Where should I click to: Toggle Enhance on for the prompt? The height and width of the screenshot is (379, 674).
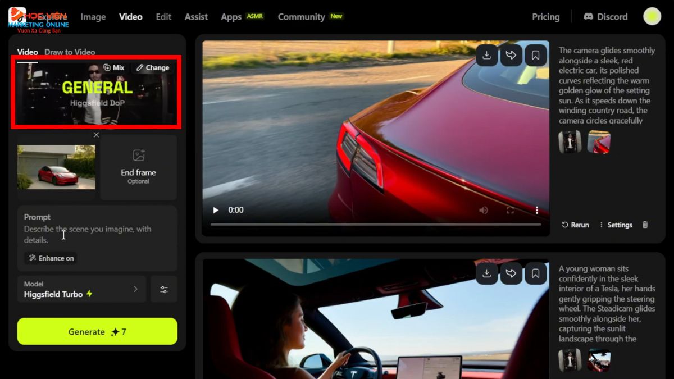[50, 258]
